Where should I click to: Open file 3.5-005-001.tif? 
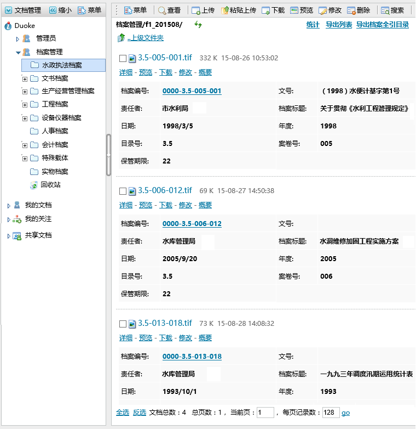[x=165, y=58]
